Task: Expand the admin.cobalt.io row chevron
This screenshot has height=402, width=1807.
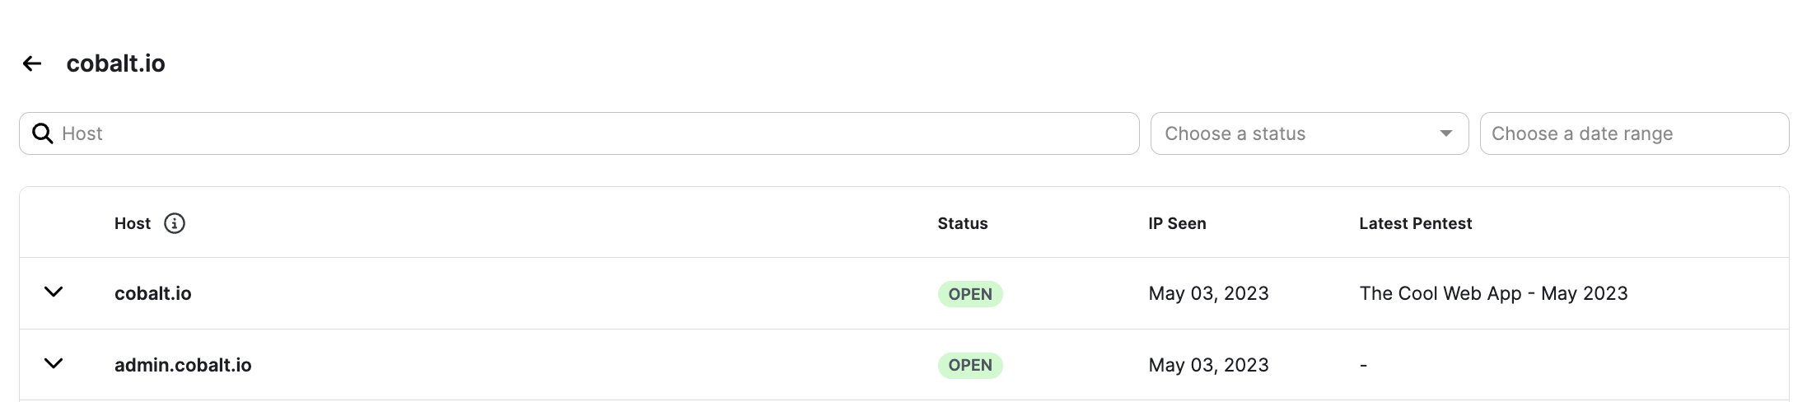Action: click(x=54, y=364)
